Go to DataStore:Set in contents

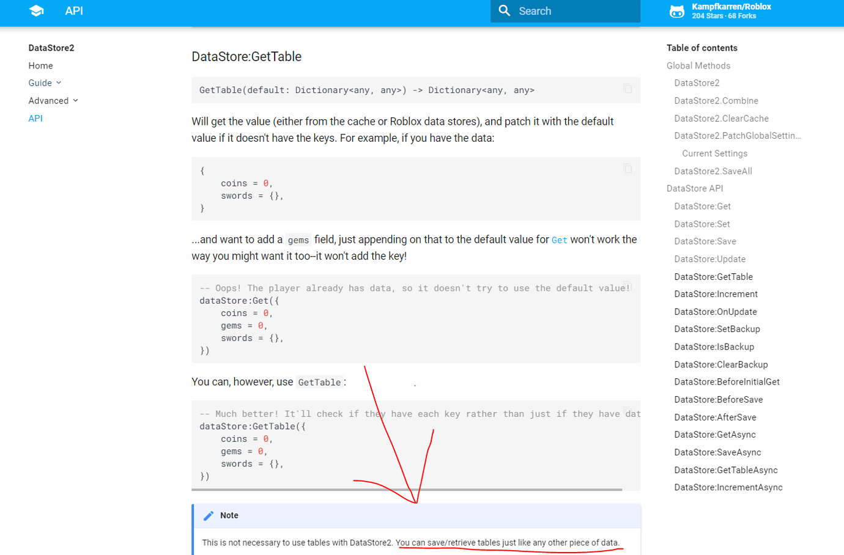[x=702, y=224]
